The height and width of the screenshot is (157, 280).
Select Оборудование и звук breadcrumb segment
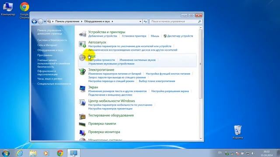click(97, 21)
